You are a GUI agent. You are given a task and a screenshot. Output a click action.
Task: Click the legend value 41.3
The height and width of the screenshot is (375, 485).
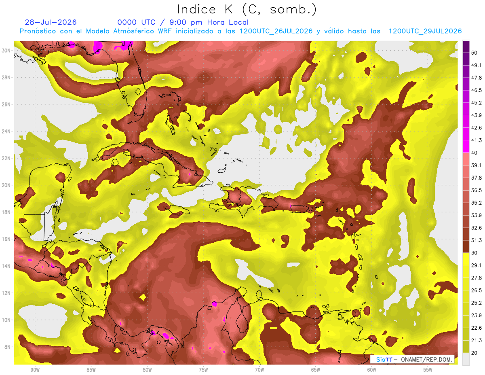[x=477, y=140]
